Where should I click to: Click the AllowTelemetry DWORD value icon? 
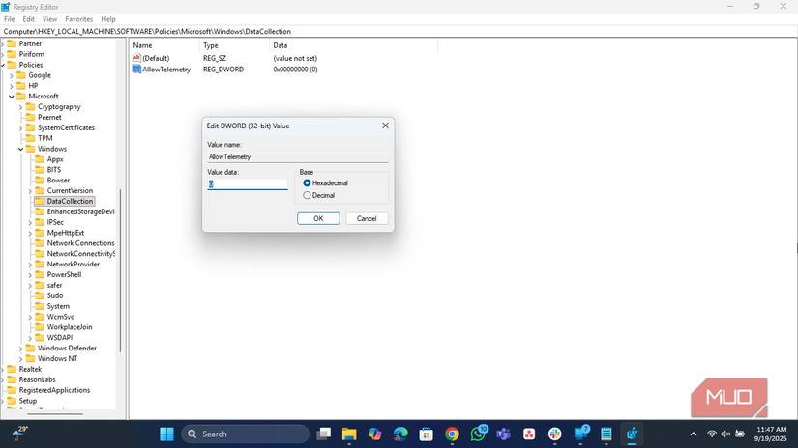pos(136,70)
